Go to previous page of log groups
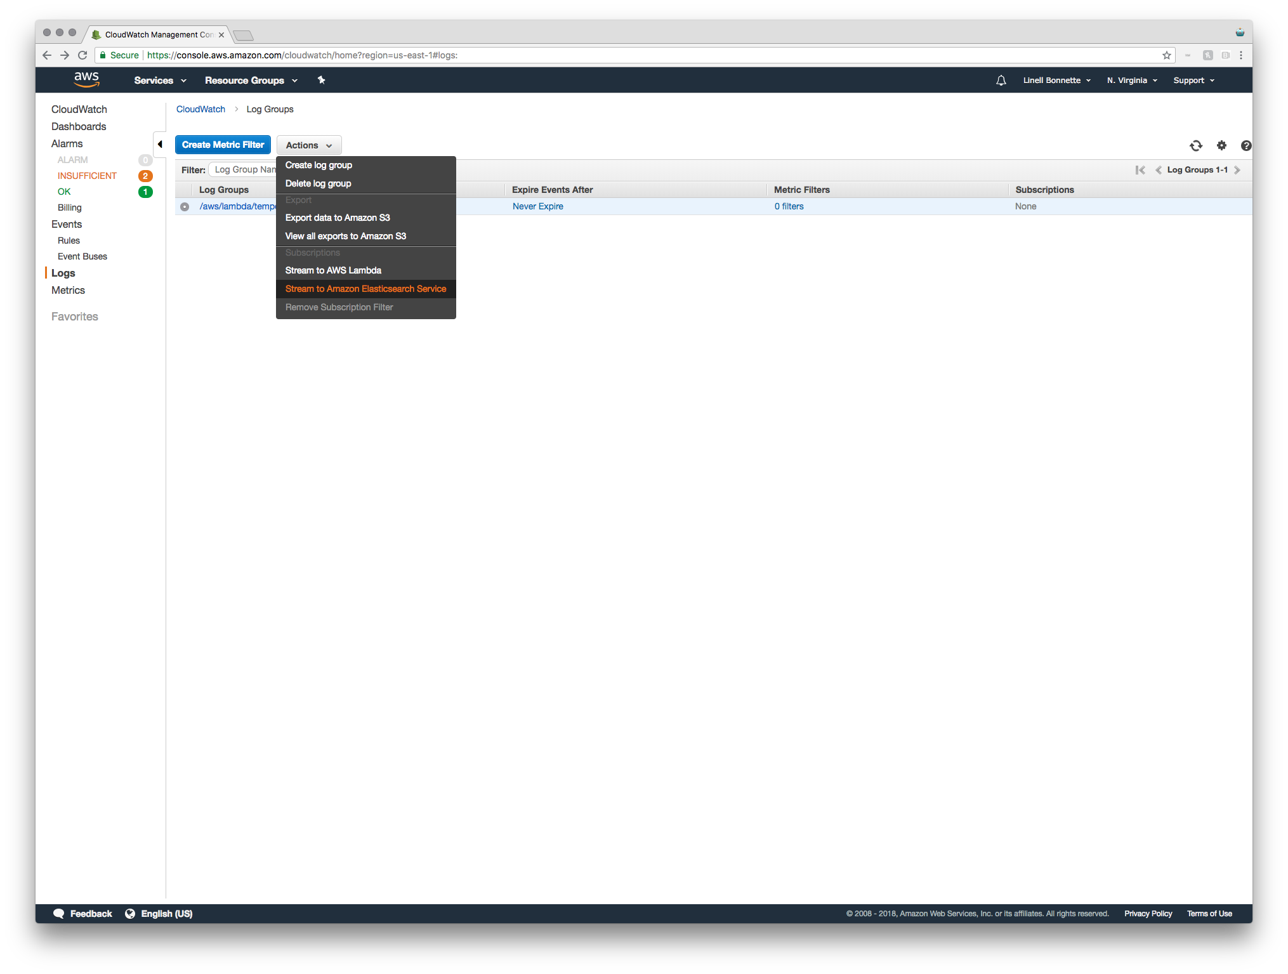Screen dimensions: 1288x974 coord(1158,170)
